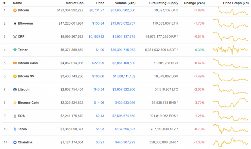Select Binance Coin's -3.70% change value
The width and height of the screenshot is (251, 149).
tap(199, 103)
